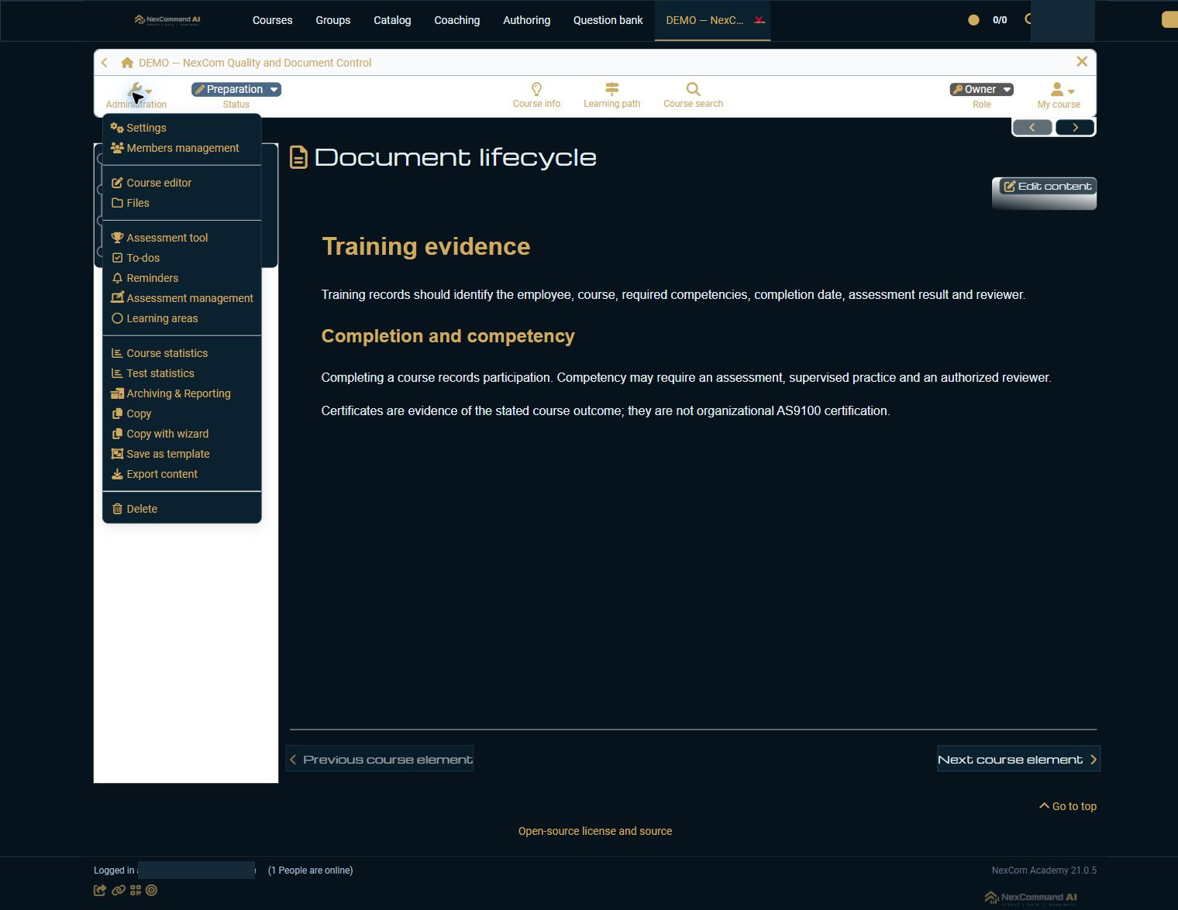This screenshot has height=910, width=1178.
Task: Switch to the Courses tab
Action: [272, 20]
